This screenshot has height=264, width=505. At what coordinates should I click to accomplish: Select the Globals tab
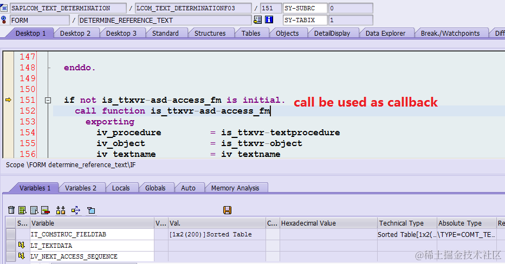[x=155, y=188]
